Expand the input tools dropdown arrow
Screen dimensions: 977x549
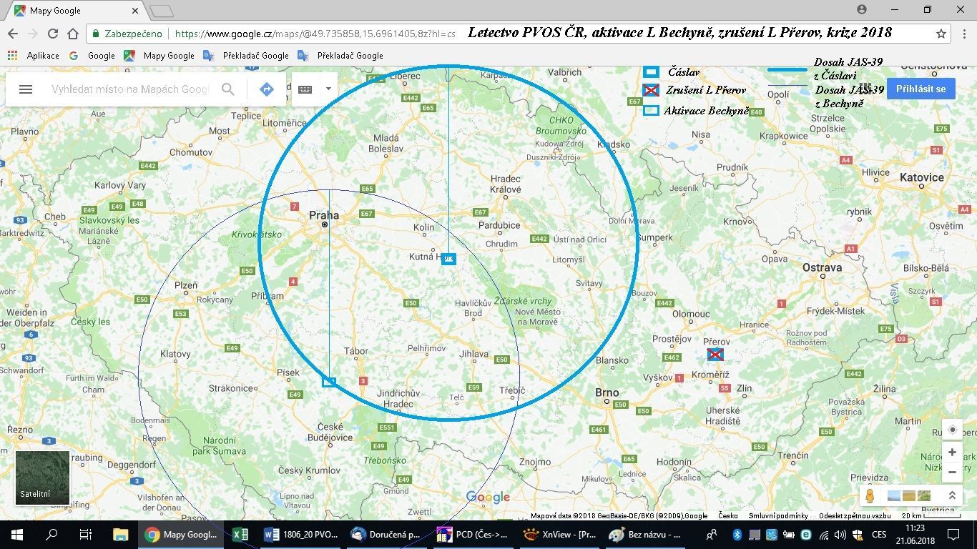(328, 89)
